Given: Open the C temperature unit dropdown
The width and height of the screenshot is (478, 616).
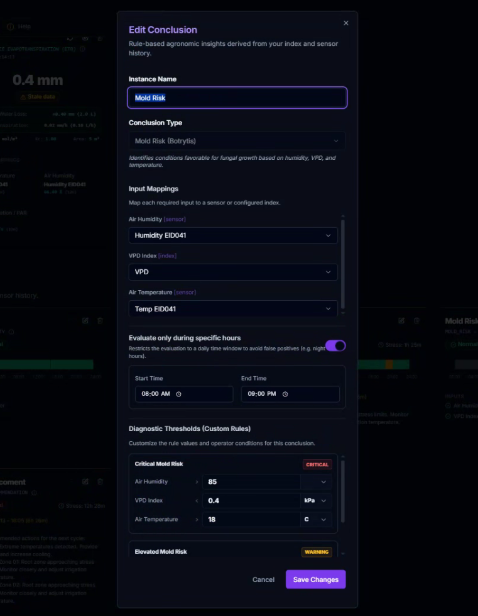Looking at the screenshot, I should pyautogui.click(x=317, y=519).
